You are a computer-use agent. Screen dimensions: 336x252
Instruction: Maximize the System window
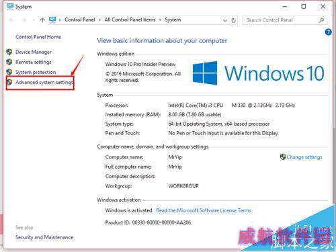[x=304, y=7]
